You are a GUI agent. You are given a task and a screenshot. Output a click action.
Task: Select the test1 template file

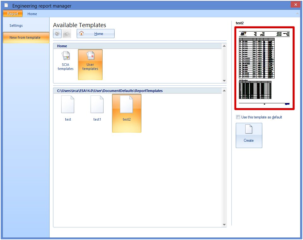point(97,108)
